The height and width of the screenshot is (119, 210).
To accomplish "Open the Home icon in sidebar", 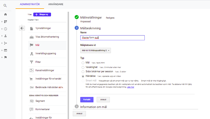I will 5,15.
